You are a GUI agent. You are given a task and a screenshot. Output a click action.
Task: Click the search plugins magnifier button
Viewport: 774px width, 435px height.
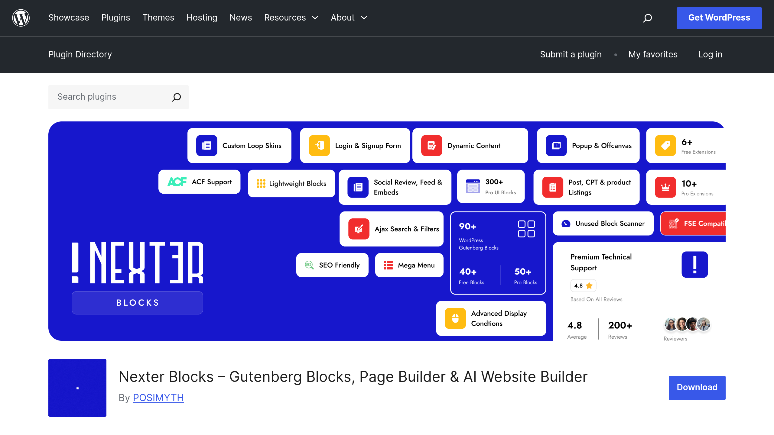coord(176,97)
